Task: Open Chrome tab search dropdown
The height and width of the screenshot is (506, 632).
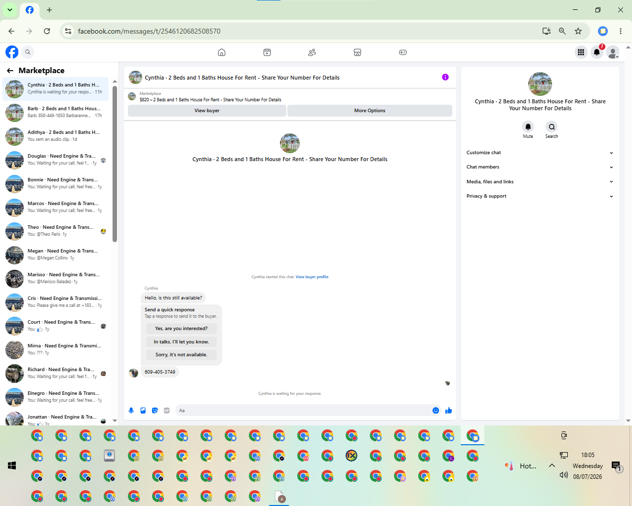Action: 10,10
